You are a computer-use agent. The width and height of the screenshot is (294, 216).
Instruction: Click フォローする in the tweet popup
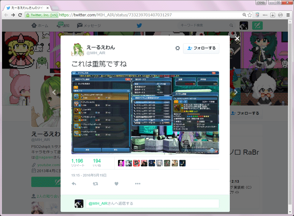[x=201, y=48]
